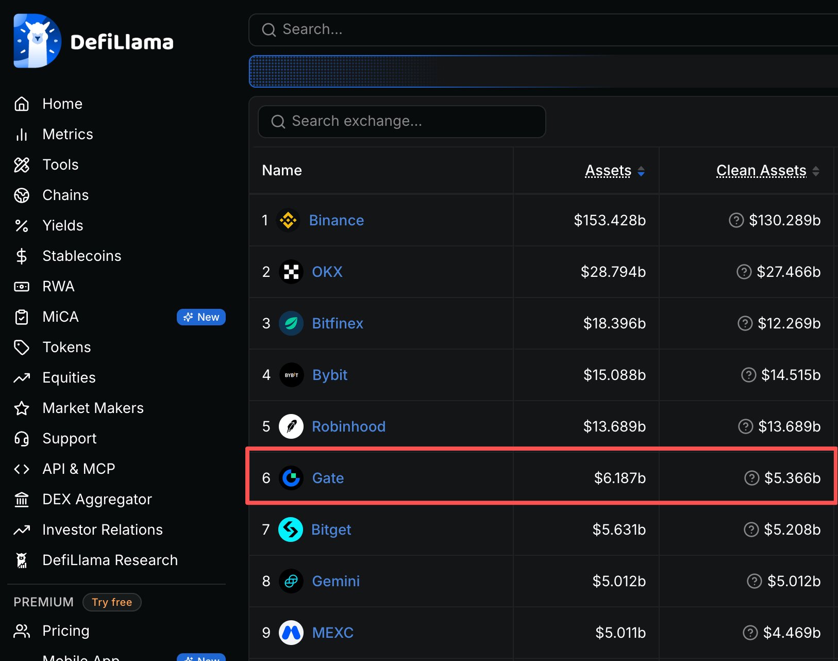Open Investor Relations in sidebar
The height and width of the screenshot is (661, 838).
102,530
